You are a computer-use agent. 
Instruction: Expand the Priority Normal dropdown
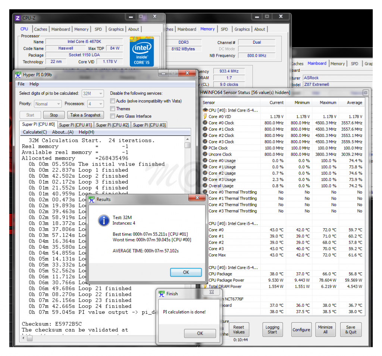[48, 104]
